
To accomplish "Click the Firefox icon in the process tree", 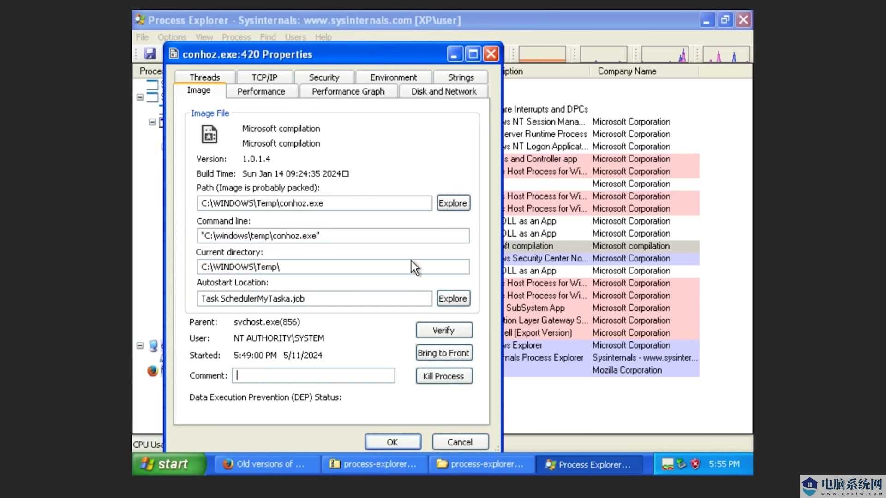I will pos(152,371).
